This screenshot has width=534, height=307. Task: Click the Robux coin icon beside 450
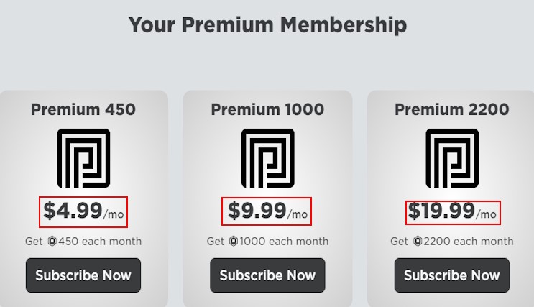(52, 242)
